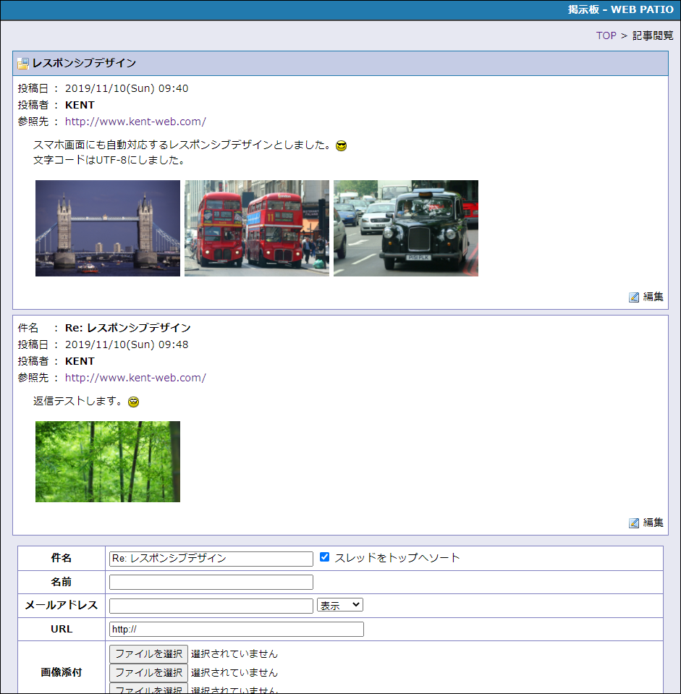Click the thread folder icon beside the title
The height and width of the screenshot is (694, 681).
[23, 64]
